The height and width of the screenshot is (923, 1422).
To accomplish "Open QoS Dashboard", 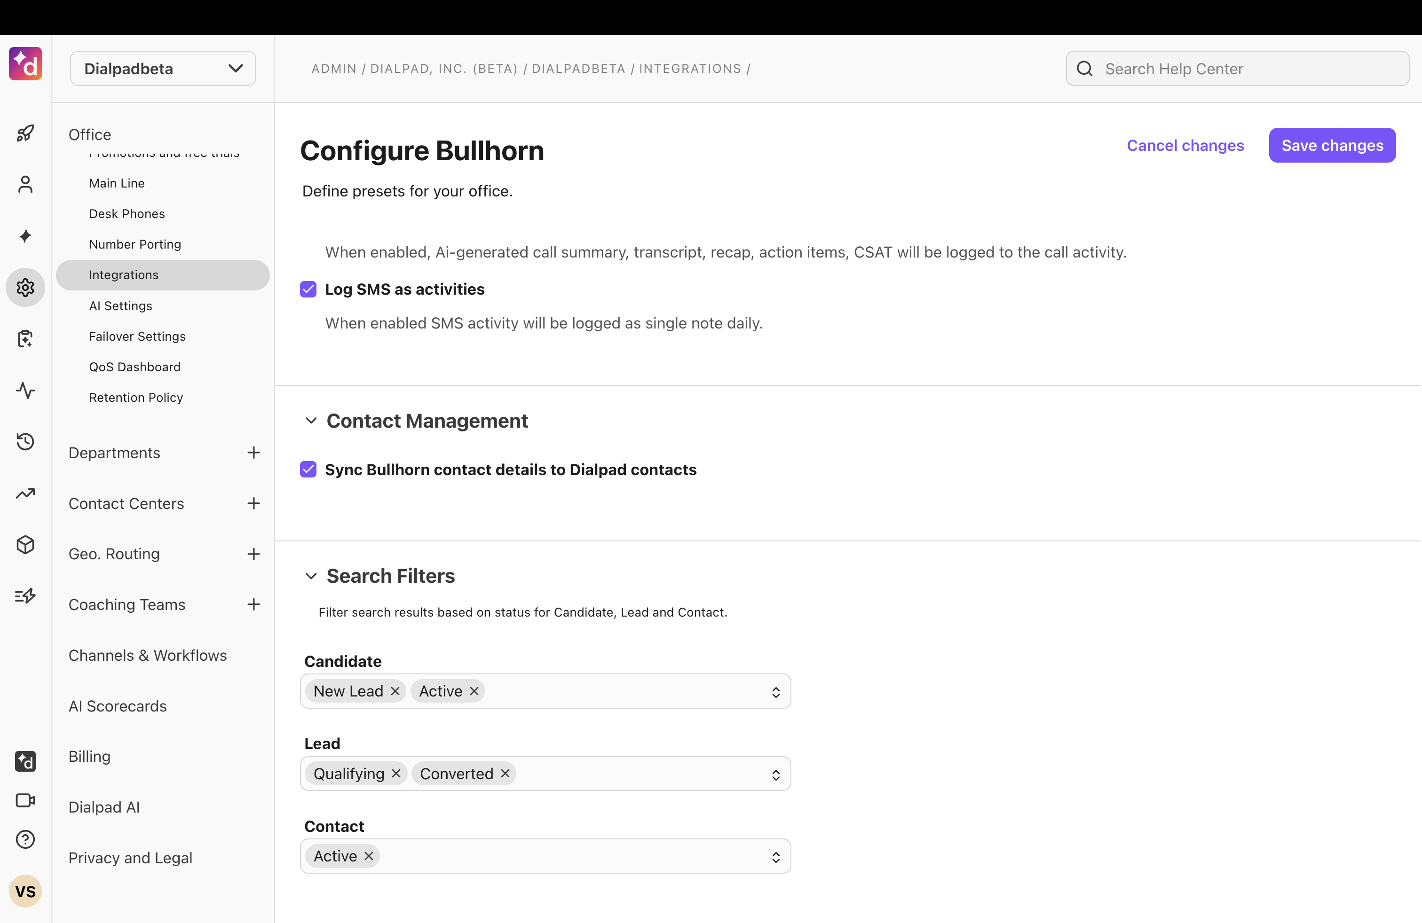I will (134, 367).
